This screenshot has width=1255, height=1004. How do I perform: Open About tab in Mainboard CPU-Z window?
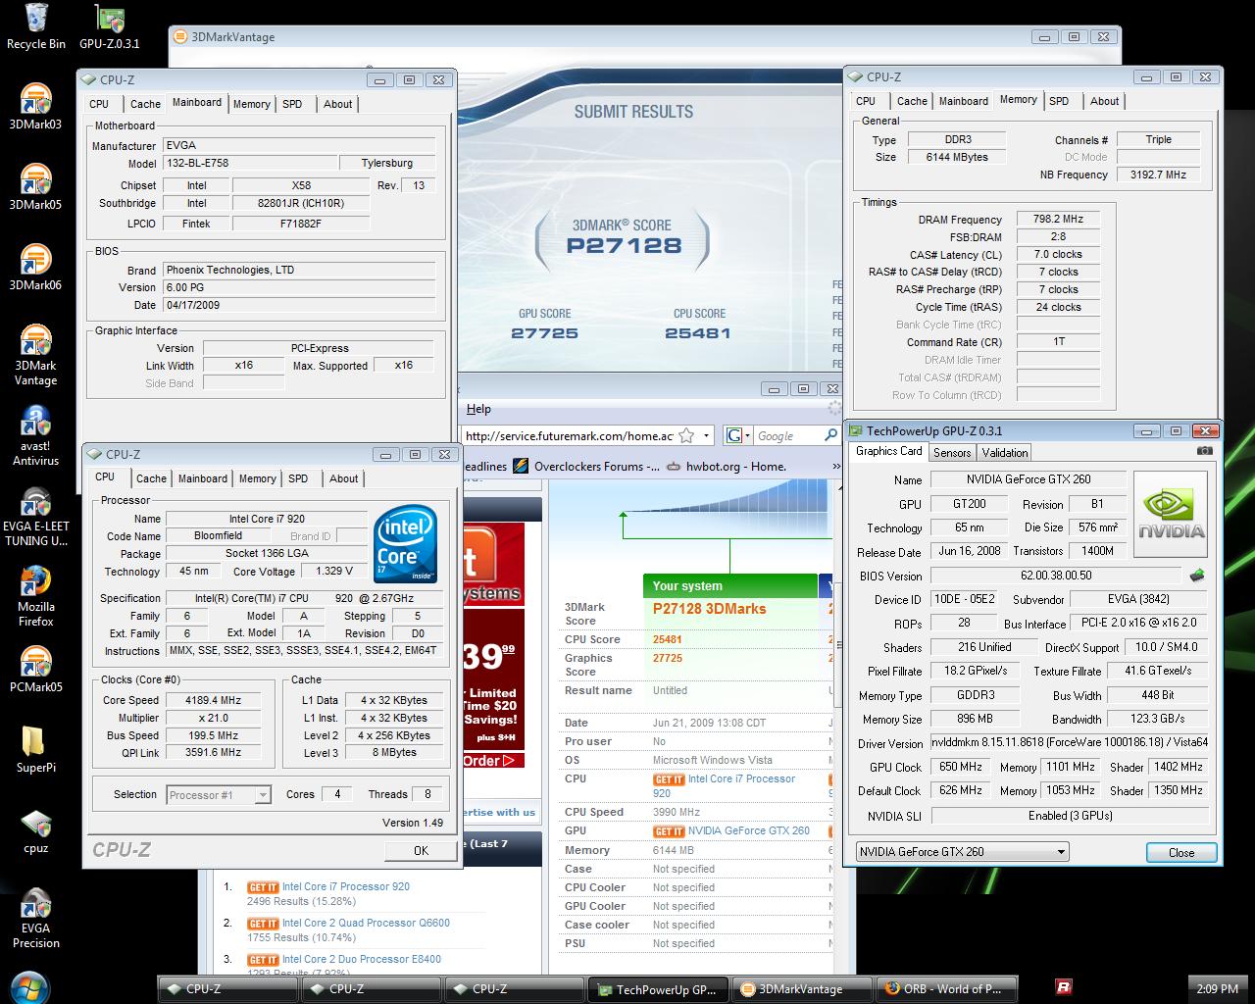[x=338, y=104]
